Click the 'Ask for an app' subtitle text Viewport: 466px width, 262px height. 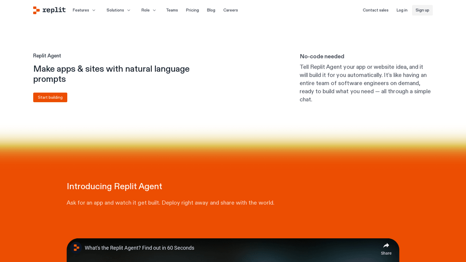pos(170,203)
